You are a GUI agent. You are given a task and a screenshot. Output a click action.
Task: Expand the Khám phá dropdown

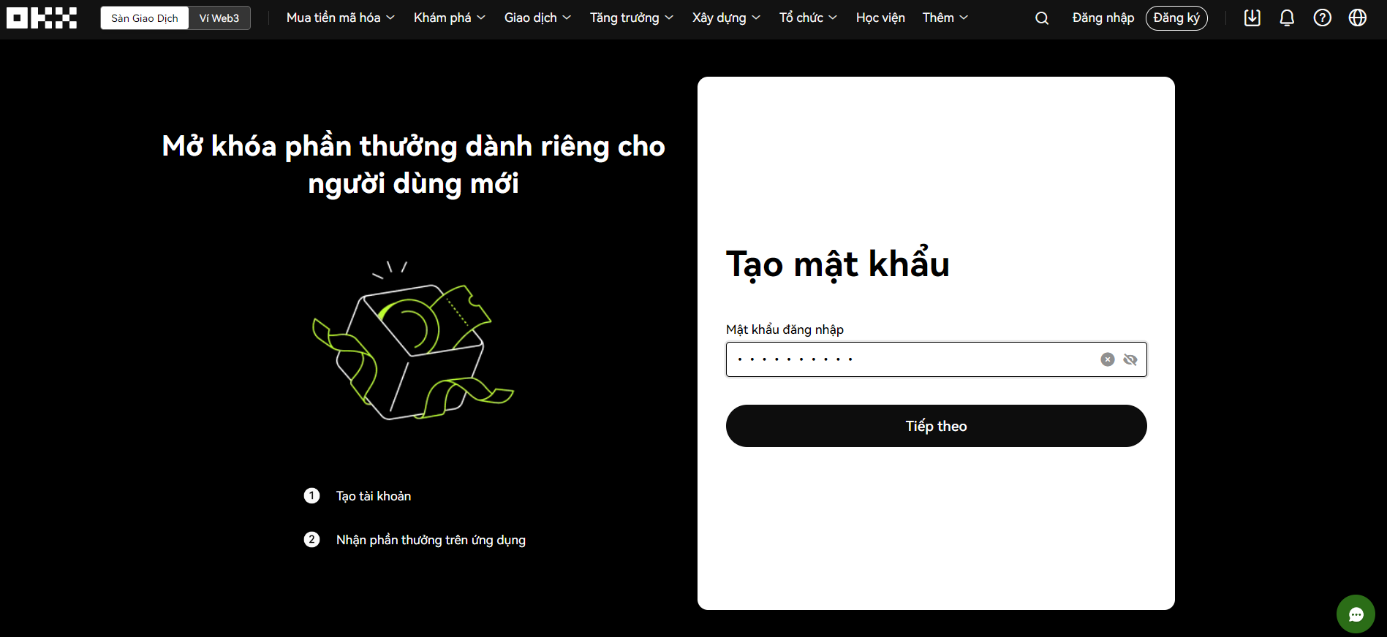(449, 18)
